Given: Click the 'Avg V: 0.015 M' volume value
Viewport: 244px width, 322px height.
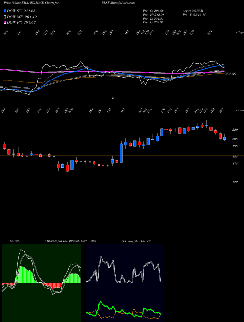Looking at the screenshot, I should (x=194, y=11).
